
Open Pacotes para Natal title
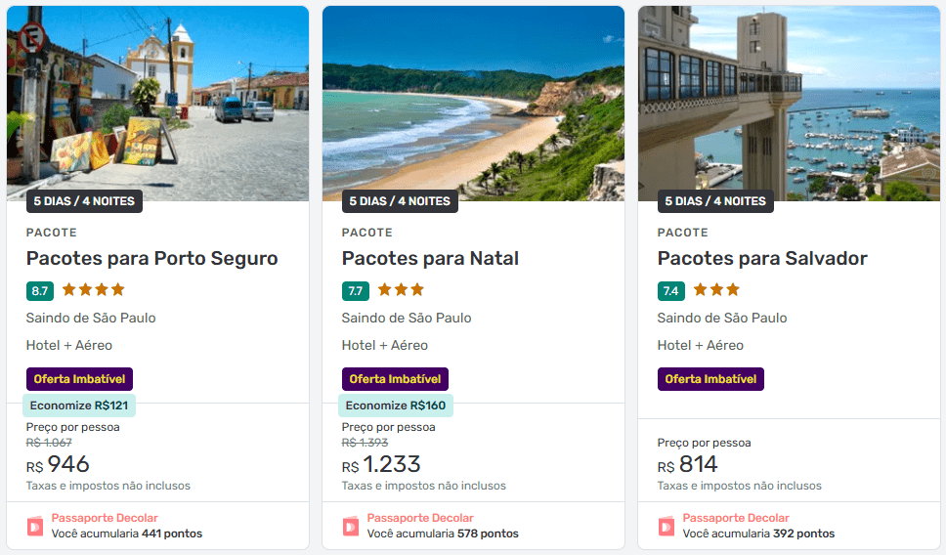(430, 259)
